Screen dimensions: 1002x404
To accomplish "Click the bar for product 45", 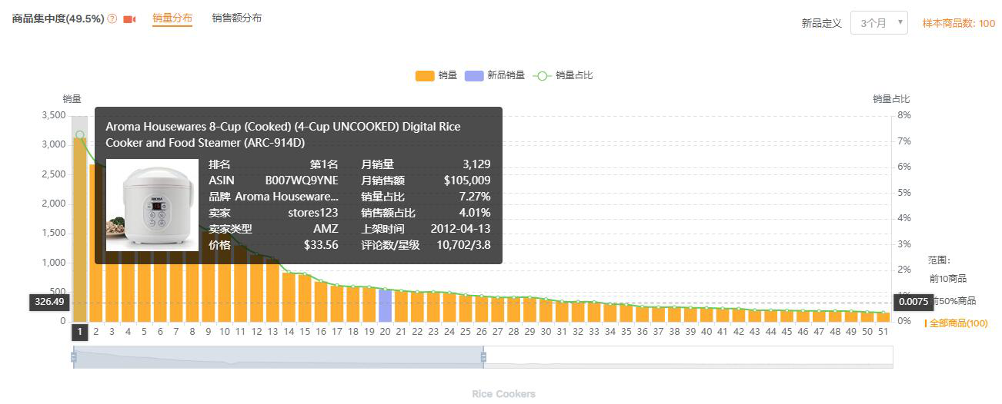I will click(x=787, y=316).
